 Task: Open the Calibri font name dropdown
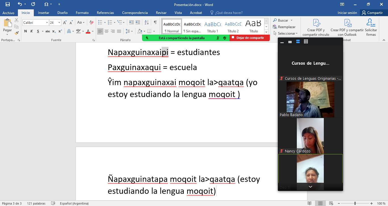47,22
